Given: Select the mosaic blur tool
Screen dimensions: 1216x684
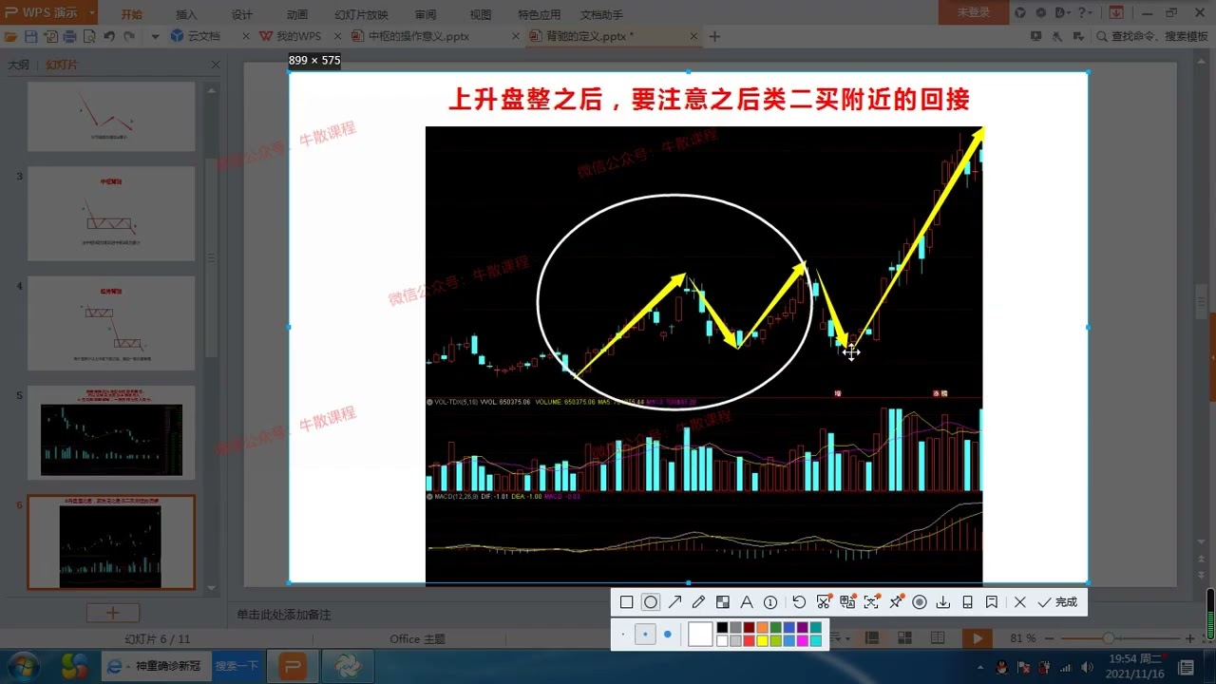Looking at the screenshot, I should 722,602.
